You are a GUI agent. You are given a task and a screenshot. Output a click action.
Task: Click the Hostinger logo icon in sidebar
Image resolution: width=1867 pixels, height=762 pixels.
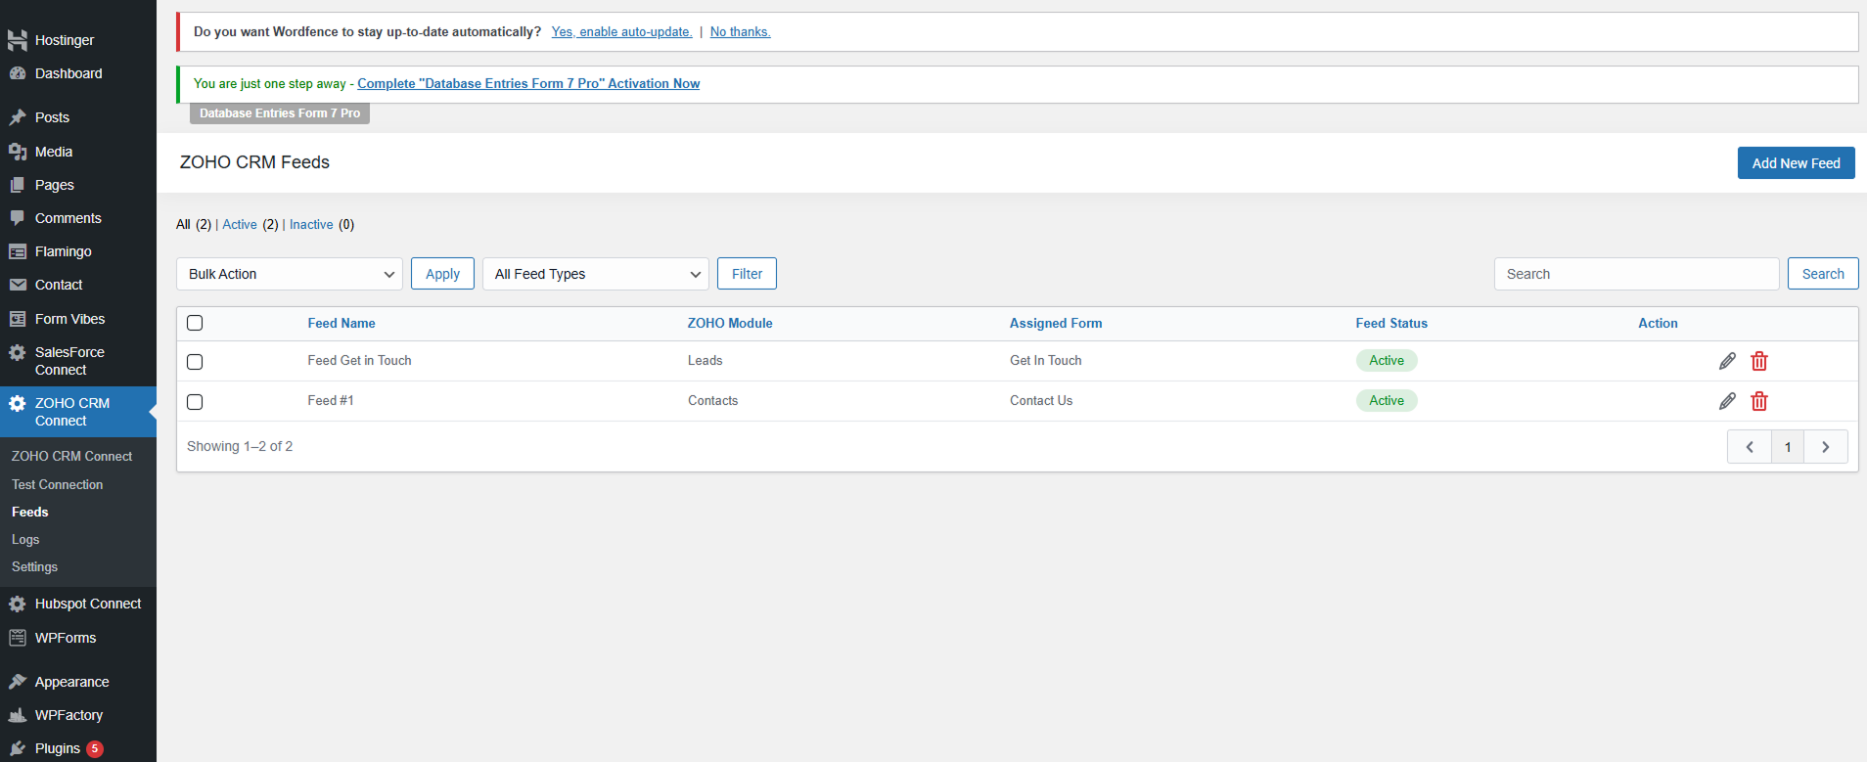(18, 40)
